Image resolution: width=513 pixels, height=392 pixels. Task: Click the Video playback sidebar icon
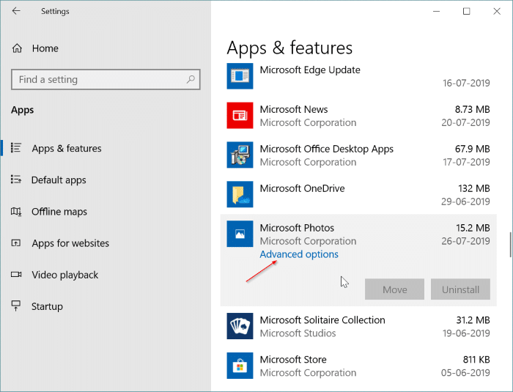[16, 275]
